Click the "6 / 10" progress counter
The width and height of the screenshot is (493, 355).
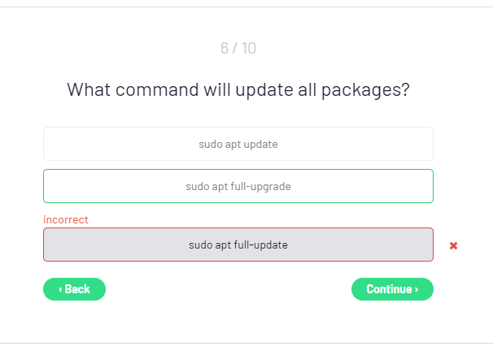pyautogui.click(x=238, y=48)
